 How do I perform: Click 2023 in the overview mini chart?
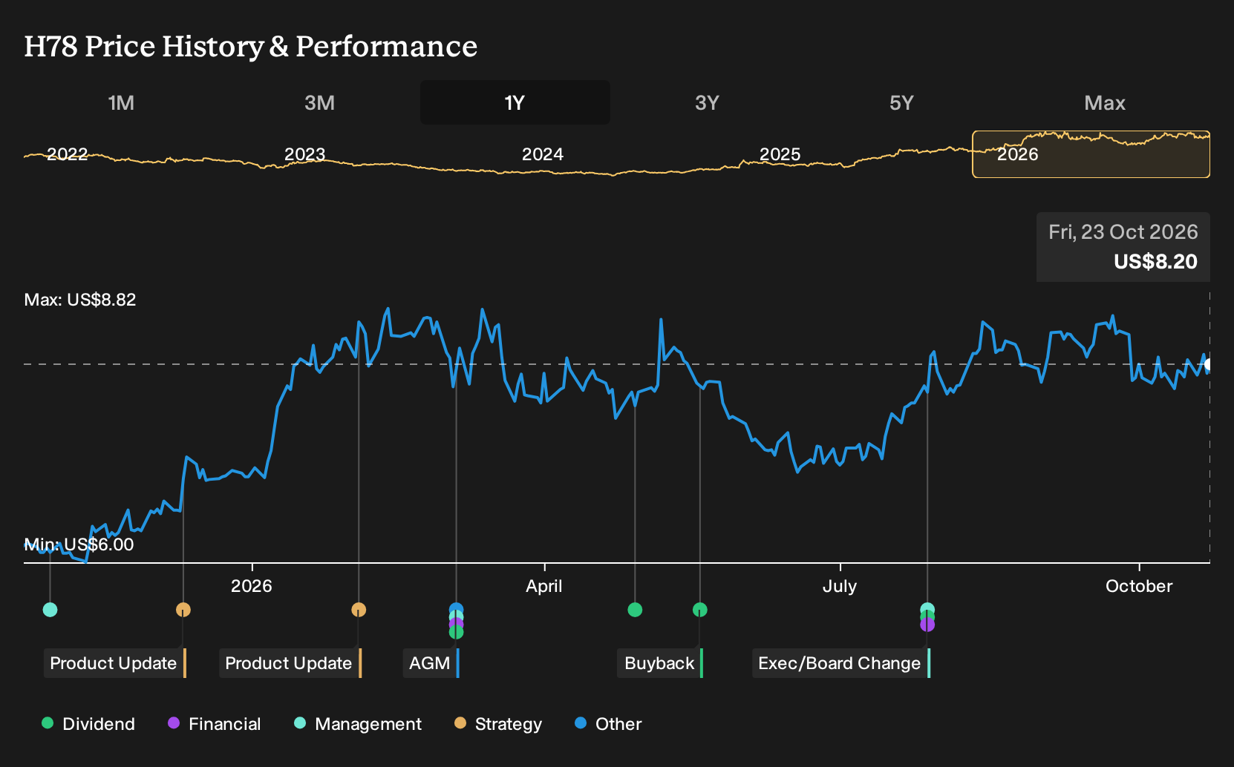point(304,154)
